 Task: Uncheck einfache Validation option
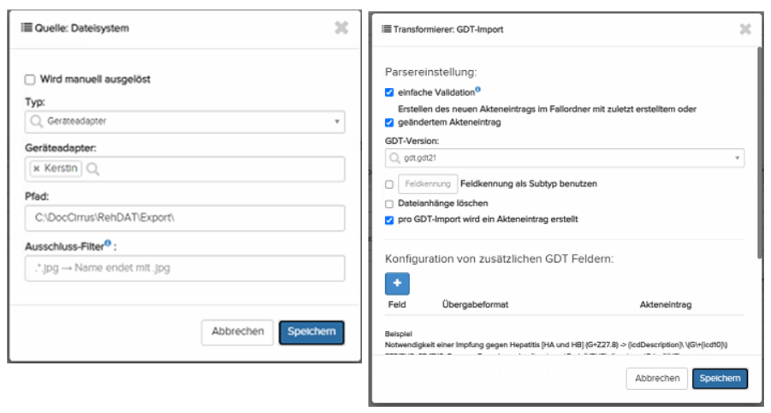389,92
